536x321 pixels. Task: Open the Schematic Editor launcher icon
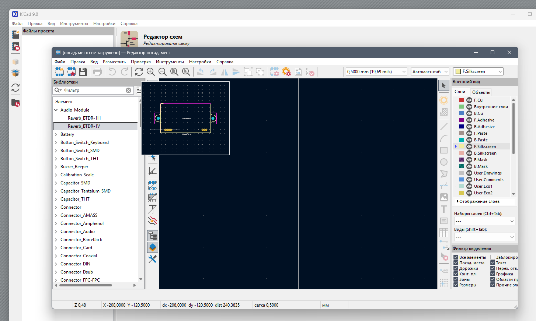129,39
